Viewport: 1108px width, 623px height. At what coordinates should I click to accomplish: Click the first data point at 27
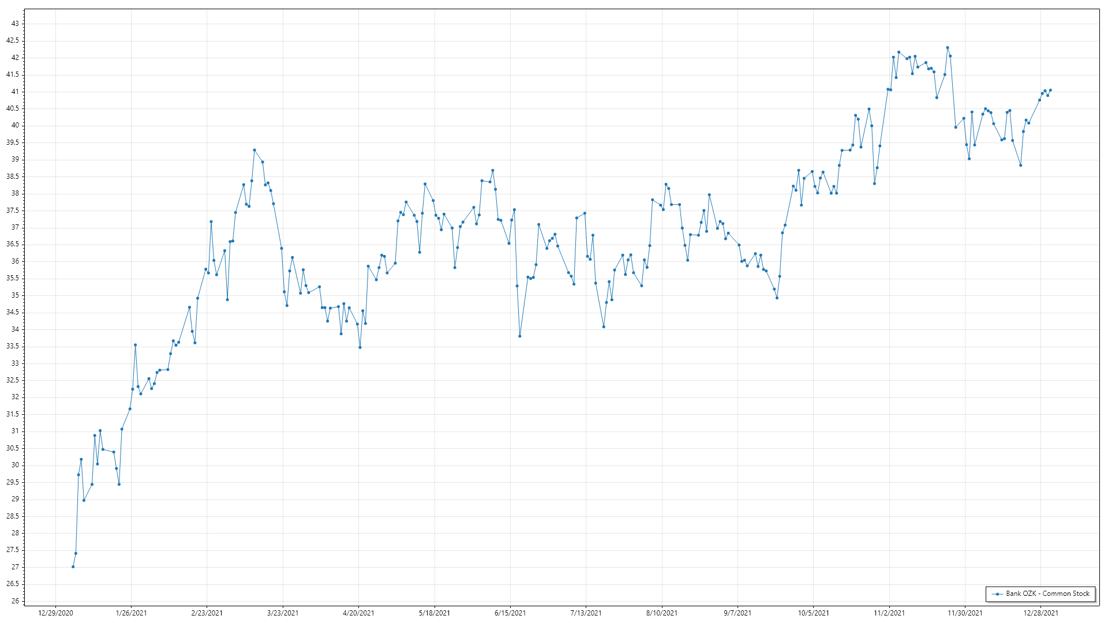click(73, 566)
